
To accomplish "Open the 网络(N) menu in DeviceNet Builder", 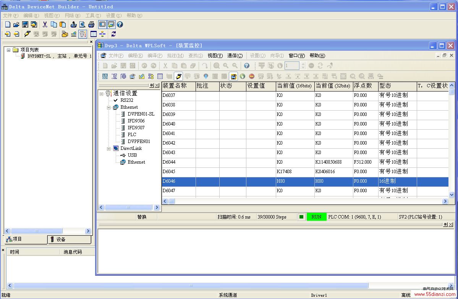I will pyautogui.click(x=73, y=16).
